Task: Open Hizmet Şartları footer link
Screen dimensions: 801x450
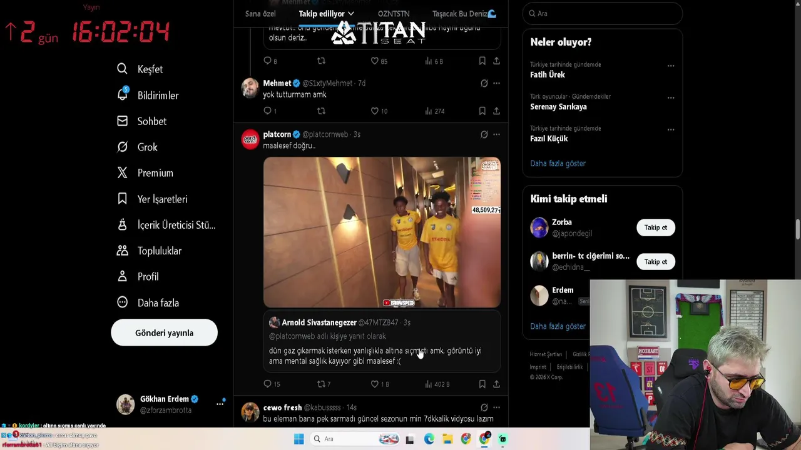Action: (x=546, y=354)
